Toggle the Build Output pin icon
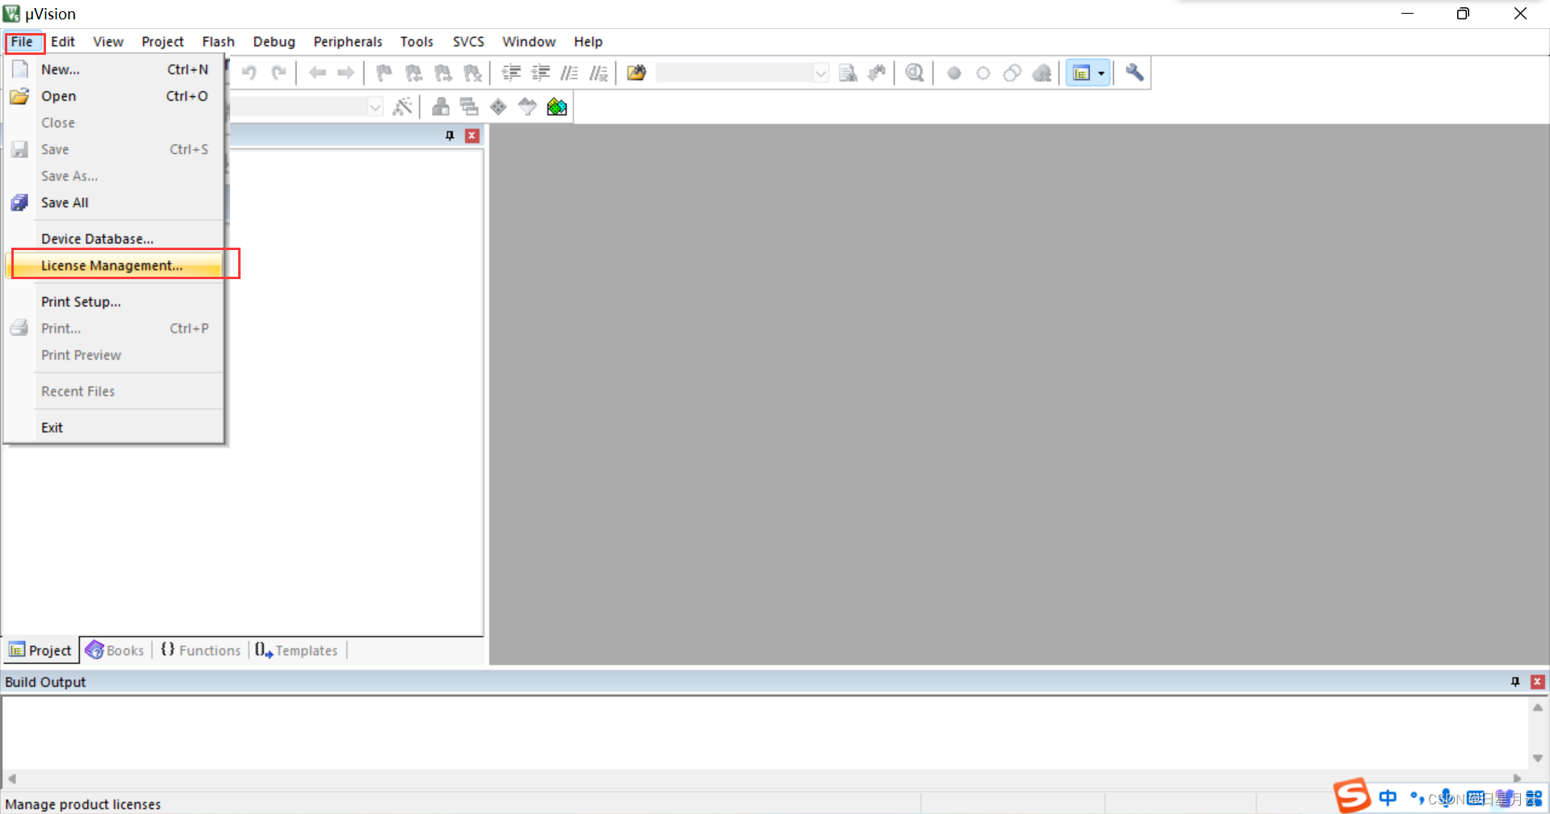The image size is (1550, 814). pyautogui.click(x=1515, y=683)
